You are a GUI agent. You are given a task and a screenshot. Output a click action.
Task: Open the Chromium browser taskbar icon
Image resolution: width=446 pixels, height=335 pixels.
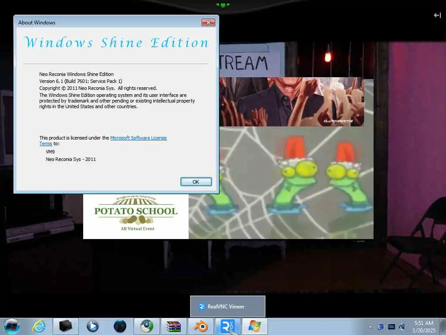147,326
